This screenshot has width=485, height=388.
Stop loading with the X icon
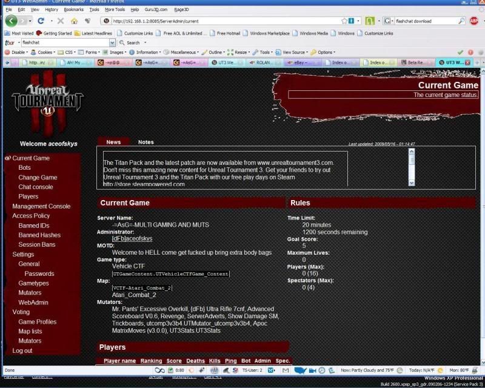(x=61, y=21)
